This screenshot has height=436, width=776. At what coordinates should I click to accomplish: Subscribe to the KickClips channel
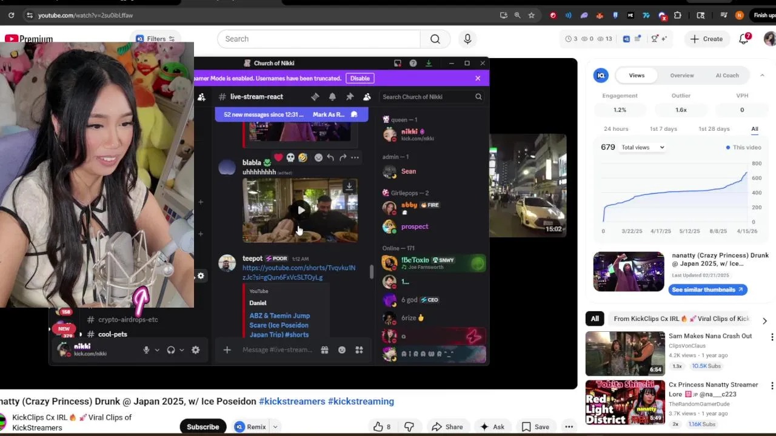(x=202, y=427)
